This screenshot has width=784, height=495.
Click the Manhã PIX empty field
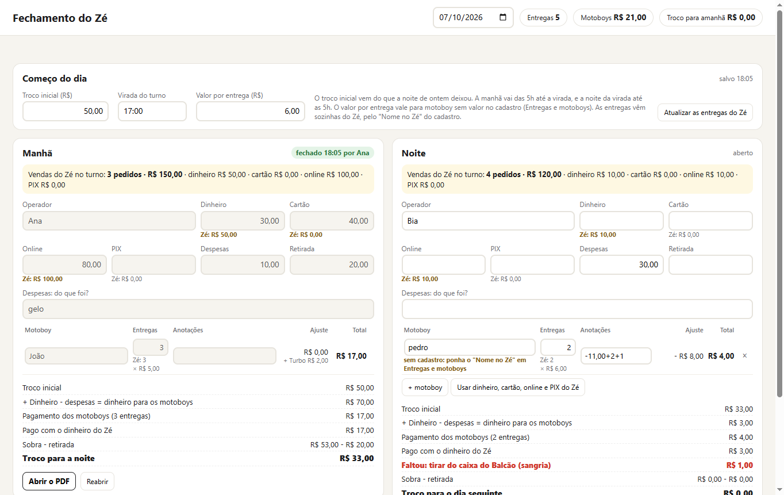click(x=153, y=265)
